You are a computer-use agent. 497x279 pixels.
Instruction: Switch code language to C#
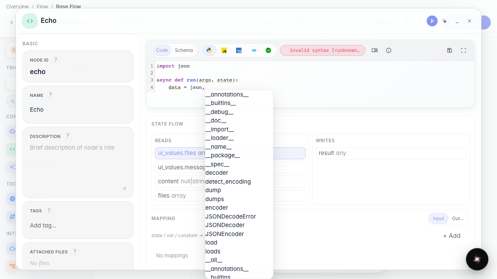(268, 50)
